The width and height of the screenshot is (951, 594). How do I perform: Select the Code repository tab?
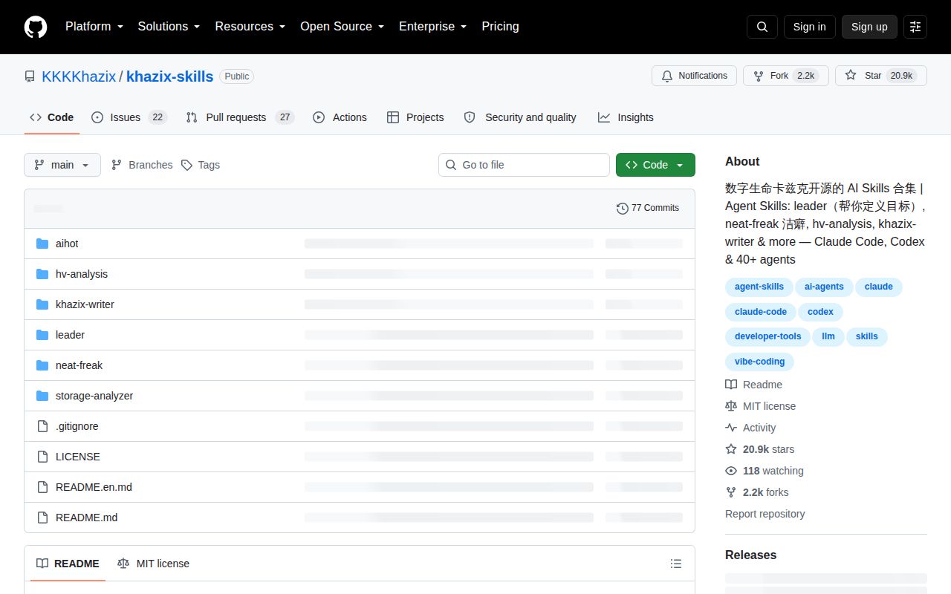(x=52, y=117)
